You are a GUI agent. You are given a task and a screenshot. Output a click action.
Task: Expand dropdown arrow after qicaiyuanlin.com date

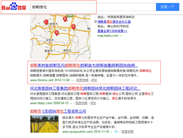pyautogui.click(x=112, y=132)
